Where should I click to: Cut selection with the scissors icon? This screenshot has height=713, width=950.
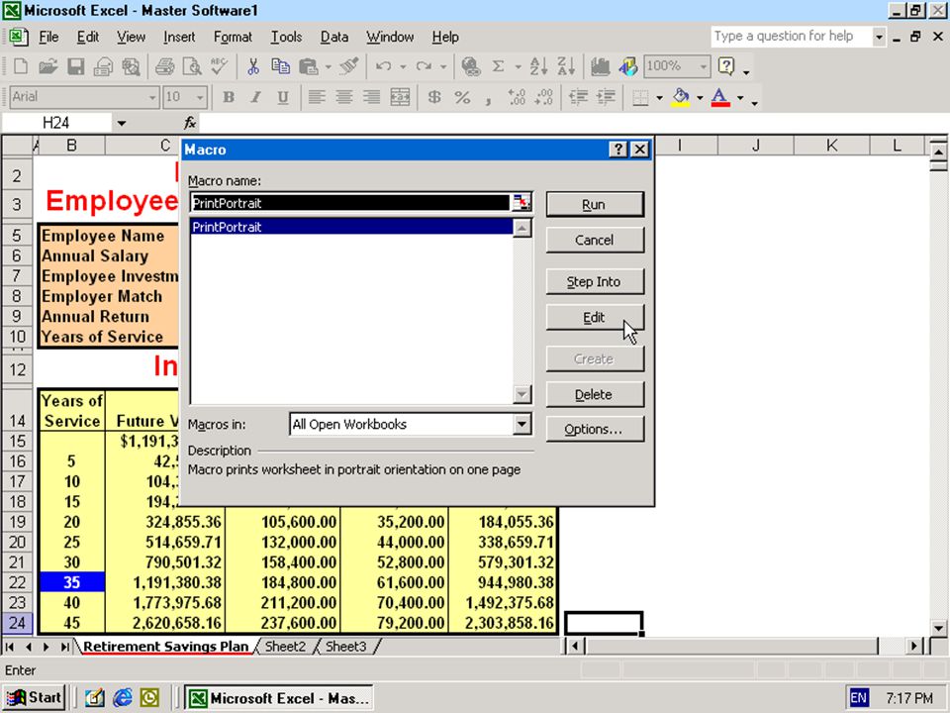[252, 66]
